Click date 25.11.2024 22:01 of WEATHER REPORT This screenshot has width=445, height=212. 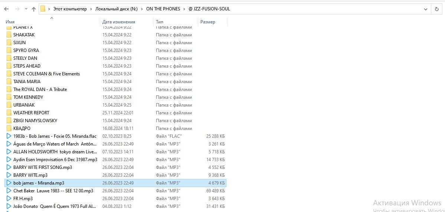click(x=118, y=112)
